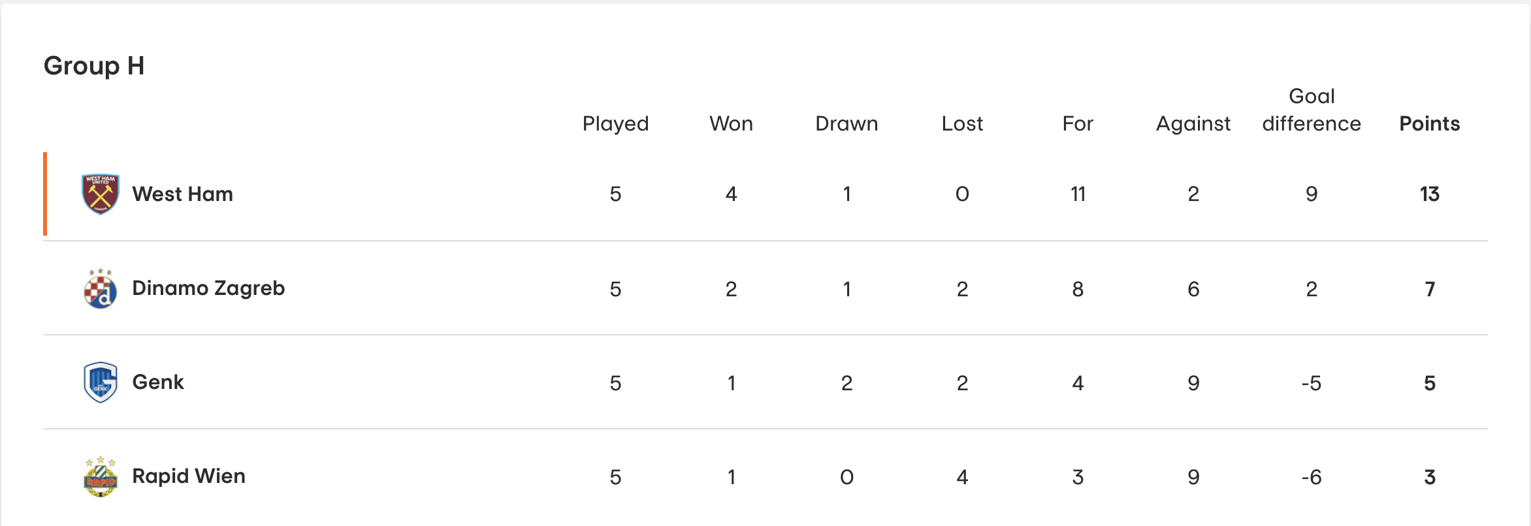This screenshot has width=1531, height=526.
Task: Click the West Ham club crest
Action: pyautogui.click(x=100, y=194)
